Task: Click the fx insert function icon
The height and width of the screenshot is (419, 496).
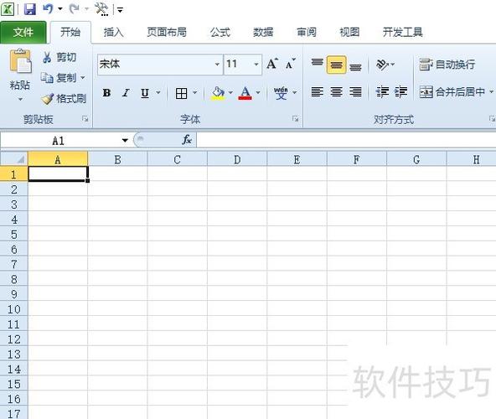Action: [x=187, y=140]
